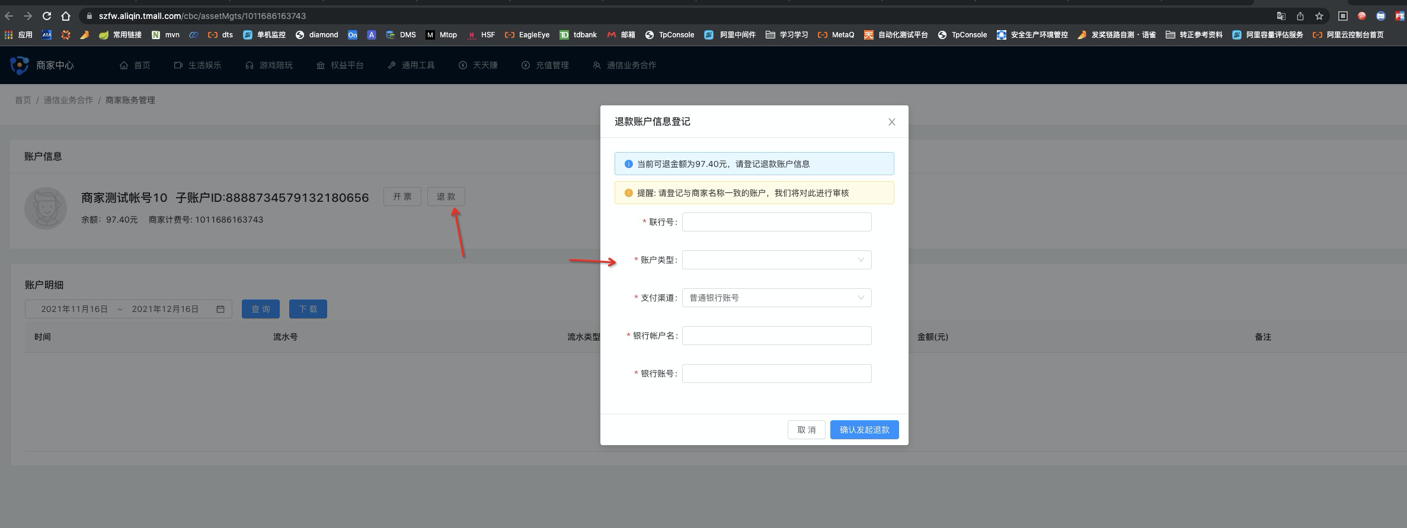Click the 商家中心 logo

42,65
